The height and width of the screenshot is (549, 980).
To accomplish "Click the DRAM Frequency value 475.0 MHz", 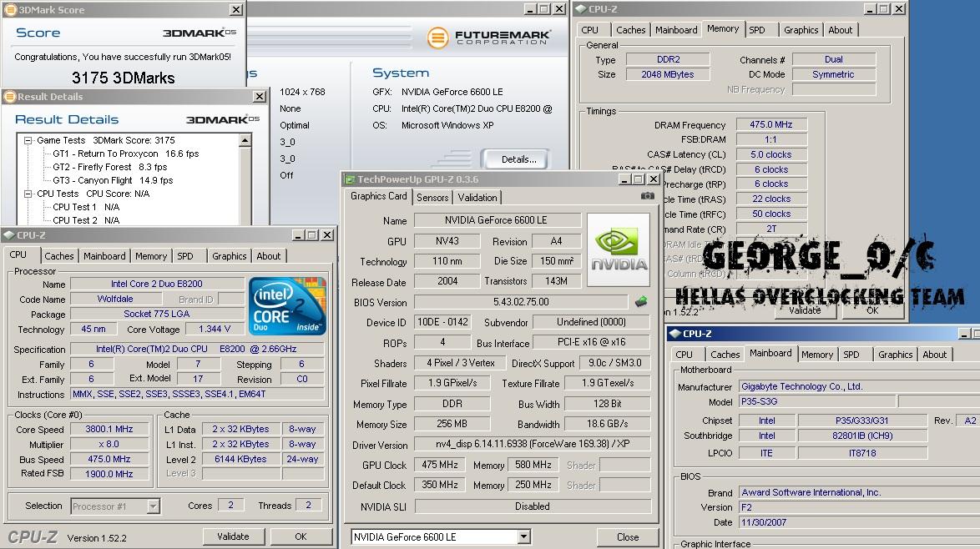I will (771, 124).
